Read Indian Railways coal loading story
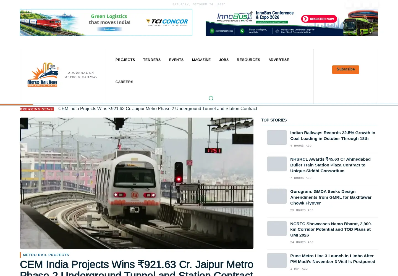The image size is (398, 276). tap(333, 136)
